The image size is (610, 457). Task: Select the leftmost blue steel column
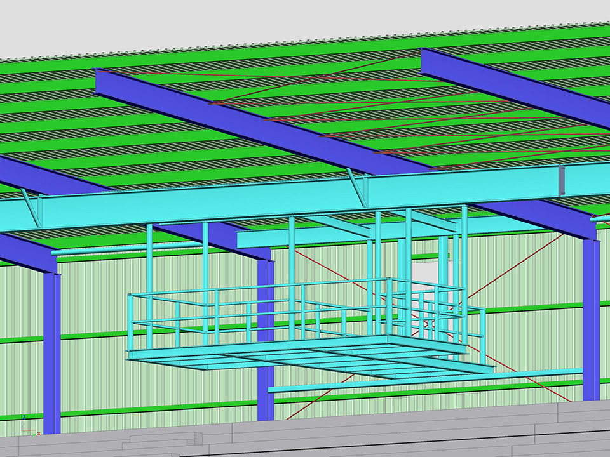tap(51, 349)
